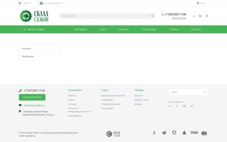Open the Мастерская menu item in green bar
This screenshot has height=142, width=227.
[x=80, y=29]
